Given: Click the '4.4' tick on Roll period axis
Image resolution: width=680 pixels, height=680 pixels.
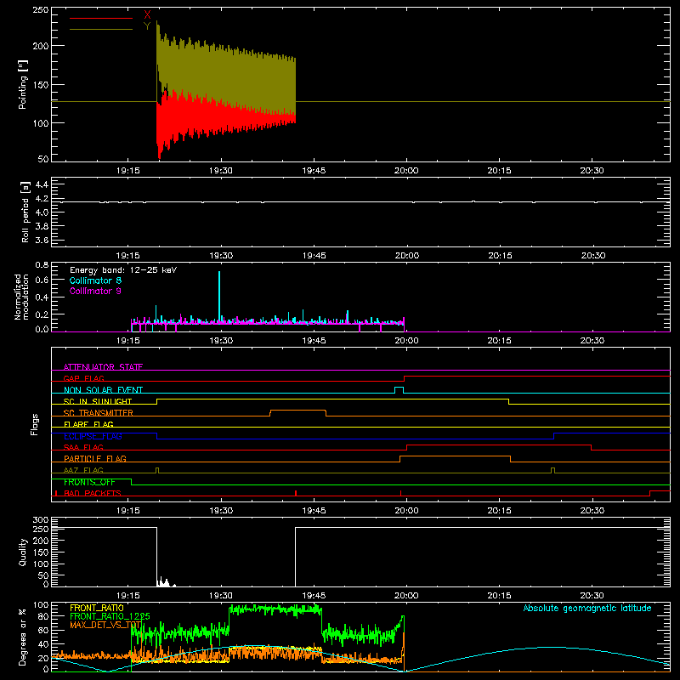Looking at the screenshot, I should point(42,184).
